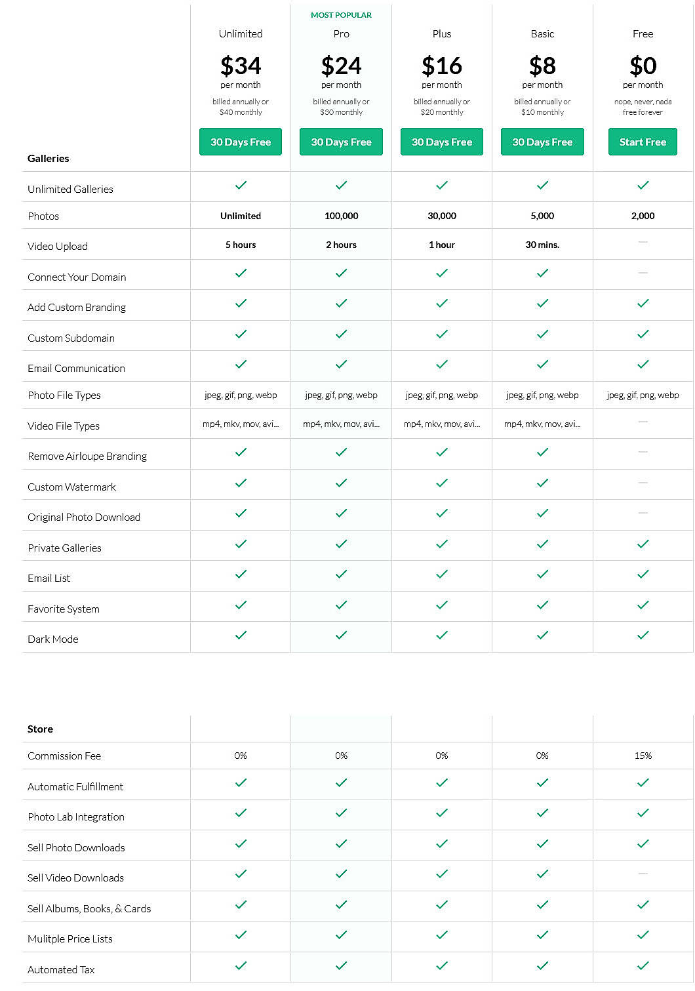This screenshot has width=695, height=991.
Task: Click the Remove Airloupe Branding checkmark under Plus
Action: [441, 452]
